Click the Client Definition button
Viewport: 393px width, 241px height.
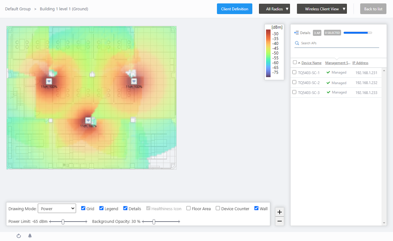(x=235, y=9)
